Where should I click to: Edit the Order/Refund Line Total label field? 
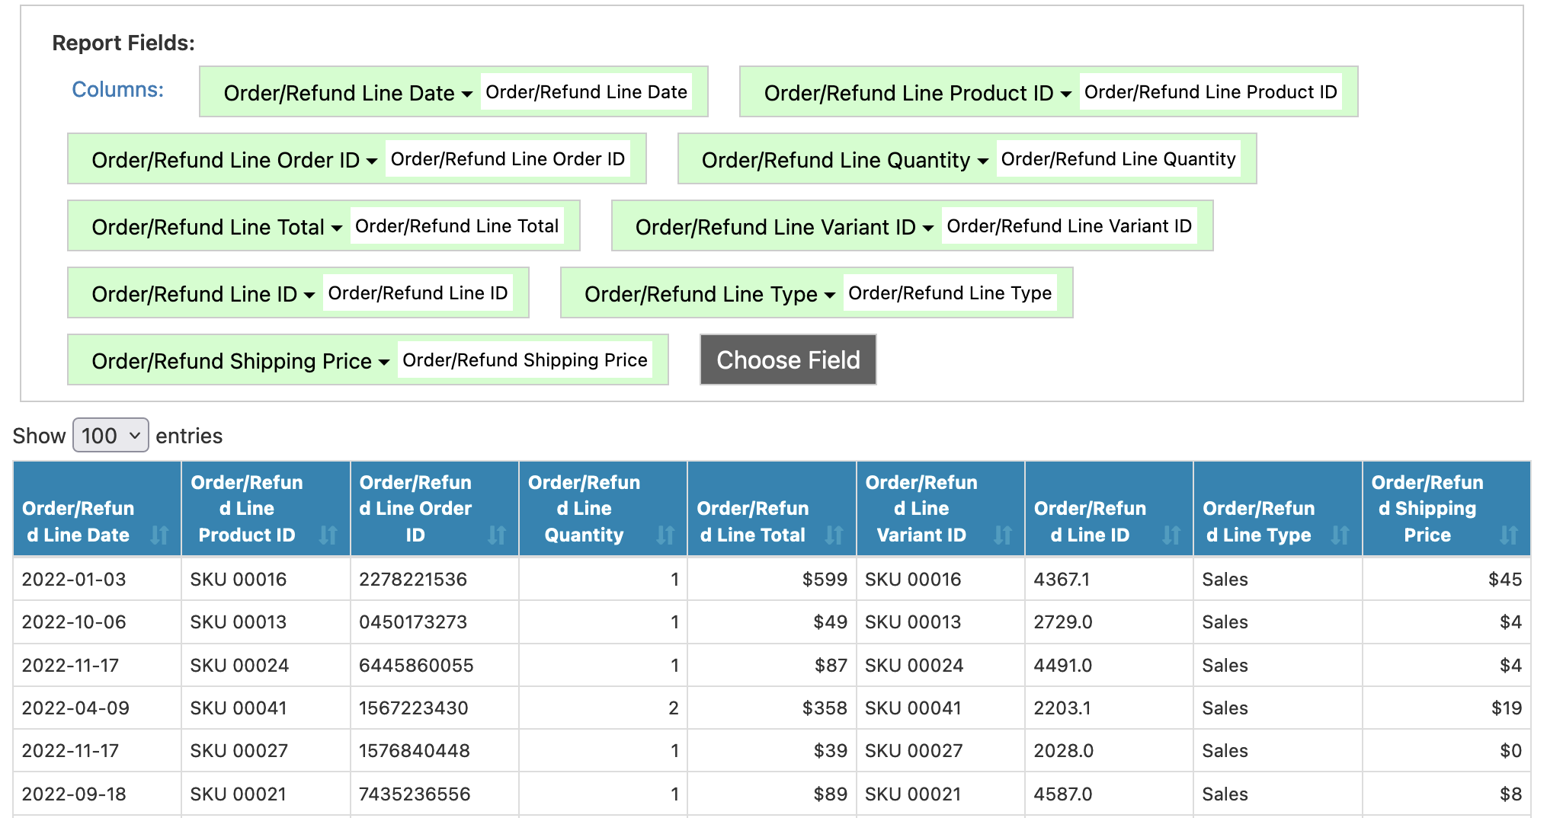pos(456,226)
